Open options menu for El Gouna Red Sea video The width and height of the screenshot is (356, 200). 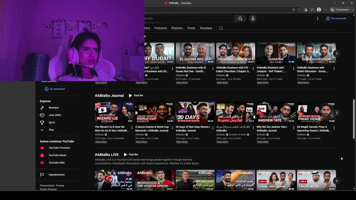click(213, 69)
